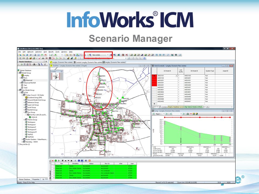Select the Shape tab in the Grid window

pyautogui.click(x=170, y=107)
